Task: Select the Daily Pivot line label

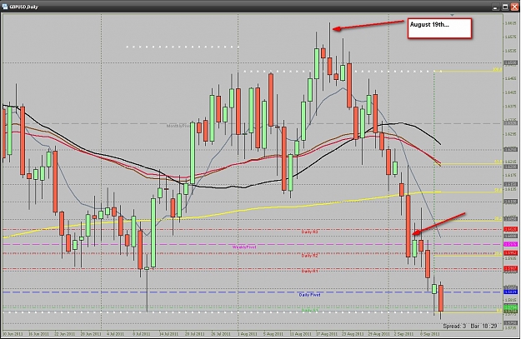Action: (x=309, y=295)
